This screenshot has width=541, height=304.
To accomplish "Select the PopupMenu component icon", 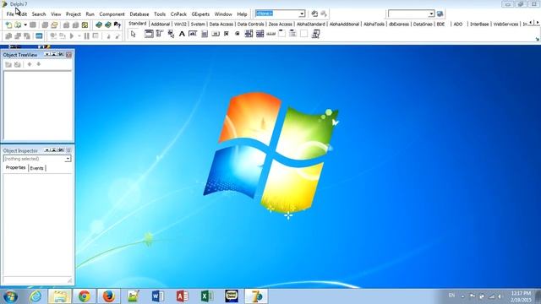I will 171,34.
